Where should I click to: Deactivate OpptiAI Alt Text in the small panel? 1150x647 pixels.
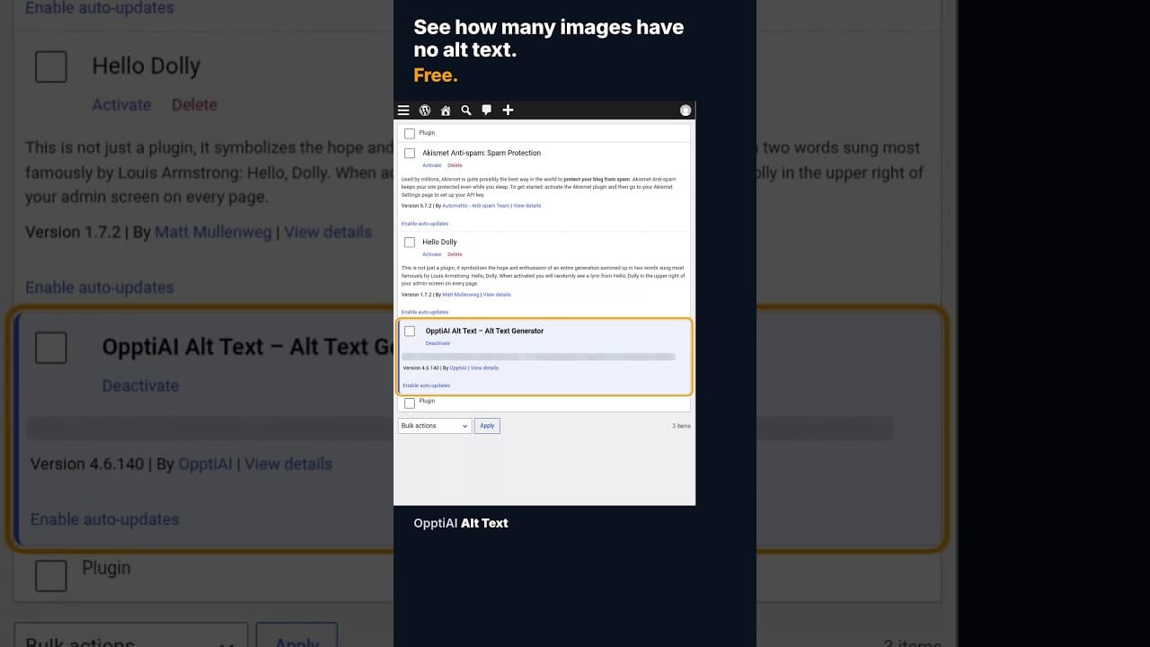click(x=438, y=343)
